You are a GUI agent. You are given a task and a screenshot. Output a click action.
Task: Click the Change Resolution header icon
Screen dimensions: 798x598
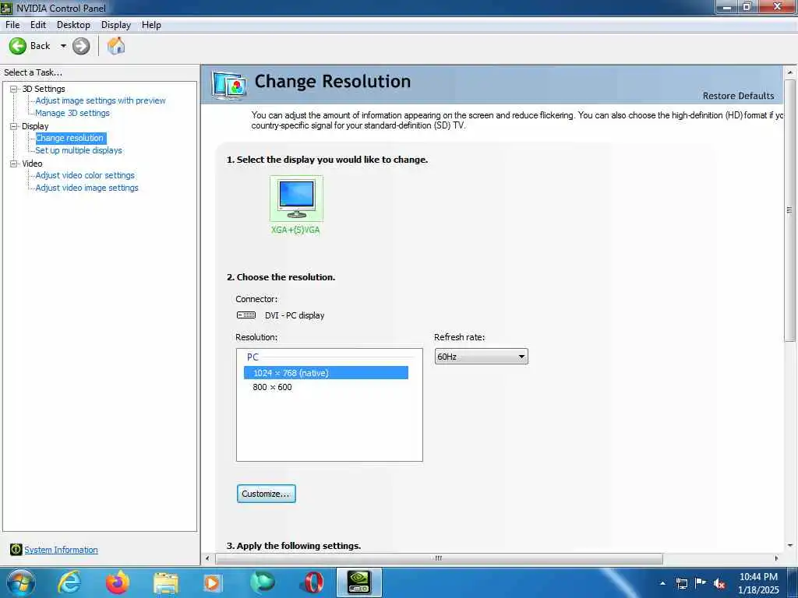[230, 85]
